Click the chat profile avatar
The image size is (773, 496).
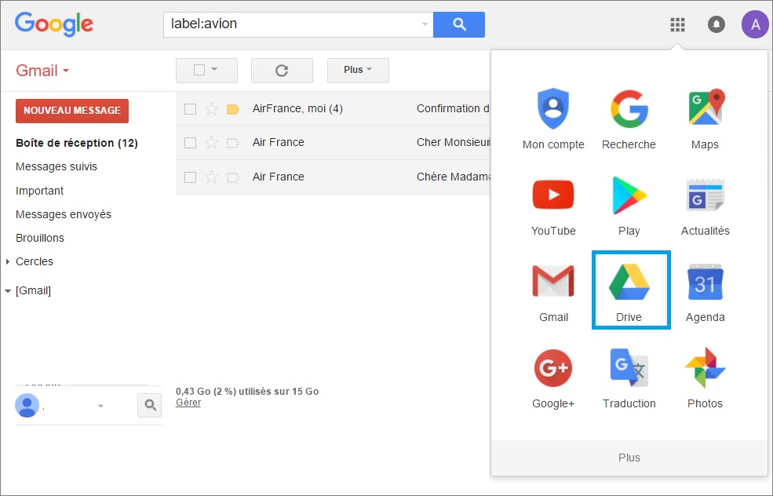[27, 406]
